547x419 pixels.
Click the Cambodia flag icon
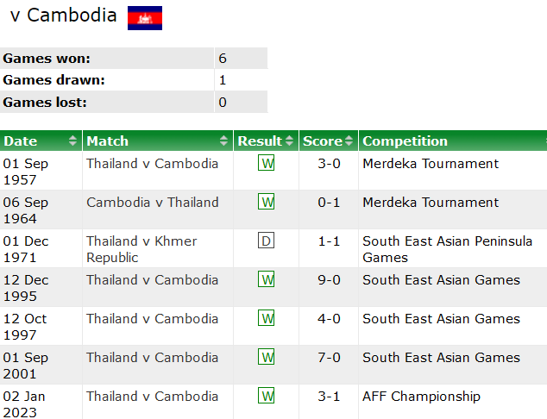click(x=145, y=18)
